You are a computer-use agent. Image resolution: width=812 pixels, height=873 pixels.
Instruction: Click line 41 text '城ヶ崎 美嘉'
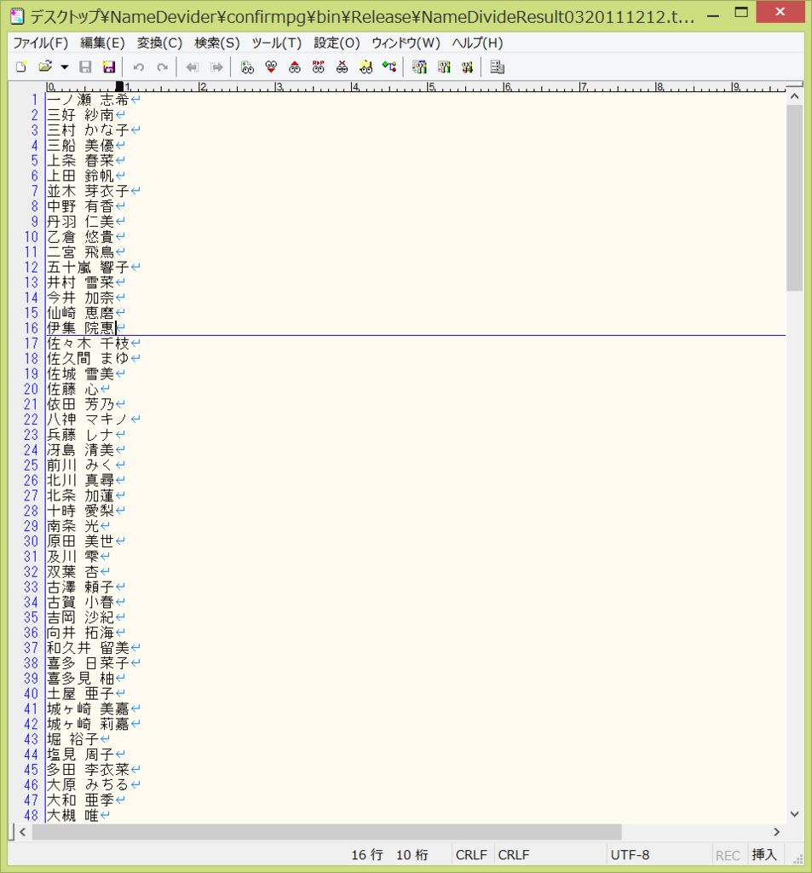(x=88, y=708)
